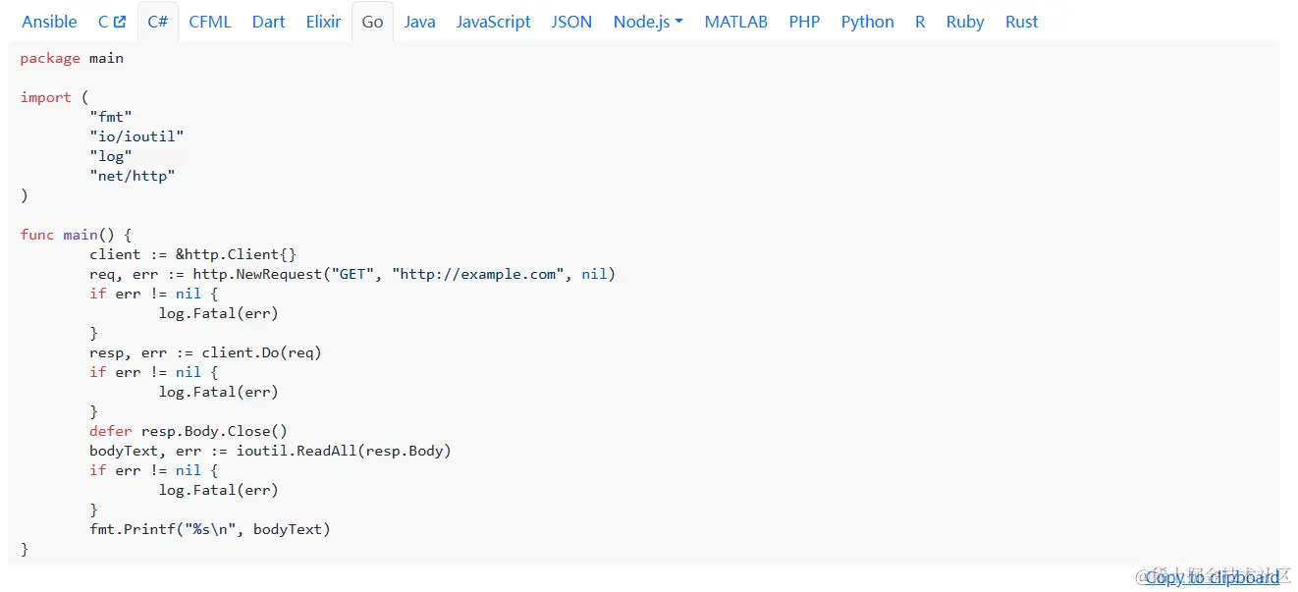
Task: Select the C# tab
Action: [x=157, y=22]
